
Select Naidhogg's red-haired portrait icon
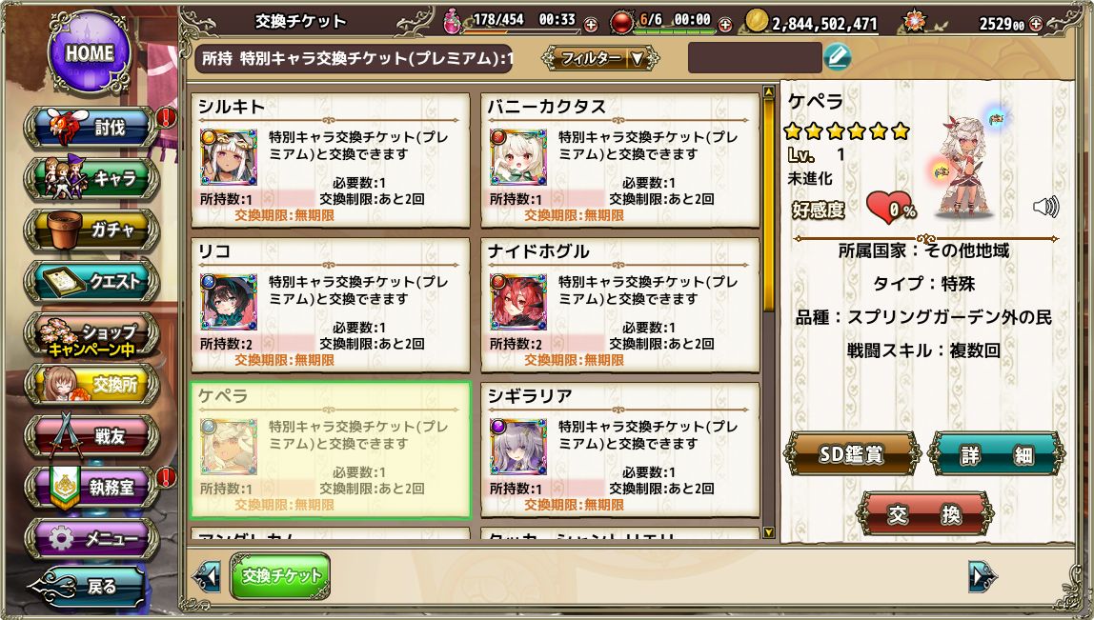pos(518,301)
